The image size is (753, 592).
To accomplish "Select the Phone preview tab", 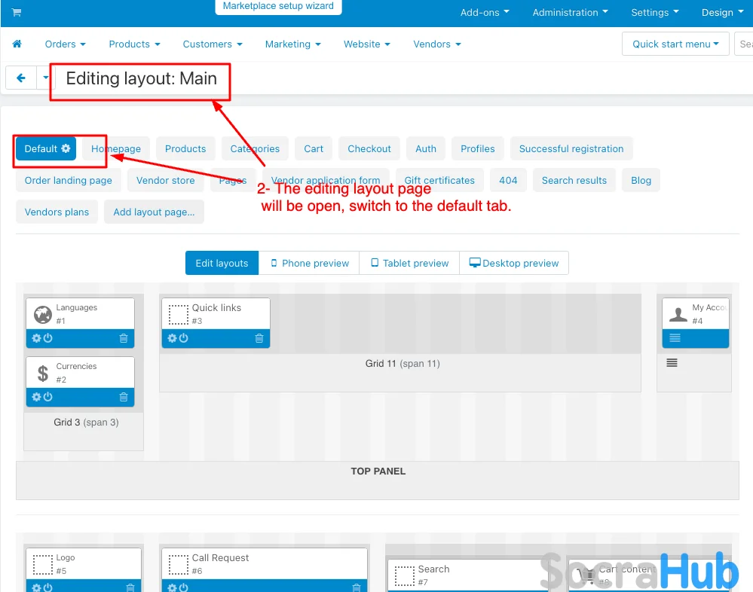I will [x=309, y=263].
